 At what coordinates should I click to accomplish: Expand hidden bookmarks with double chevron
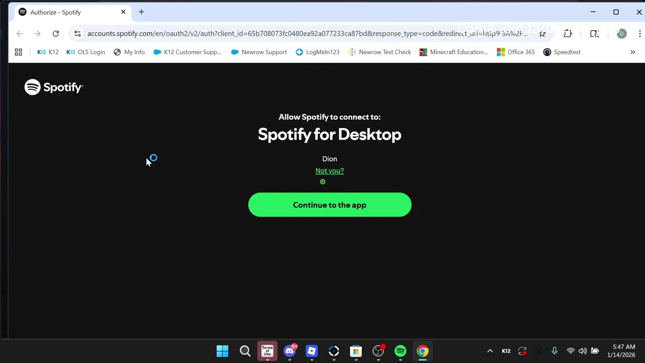click(633, 52)
